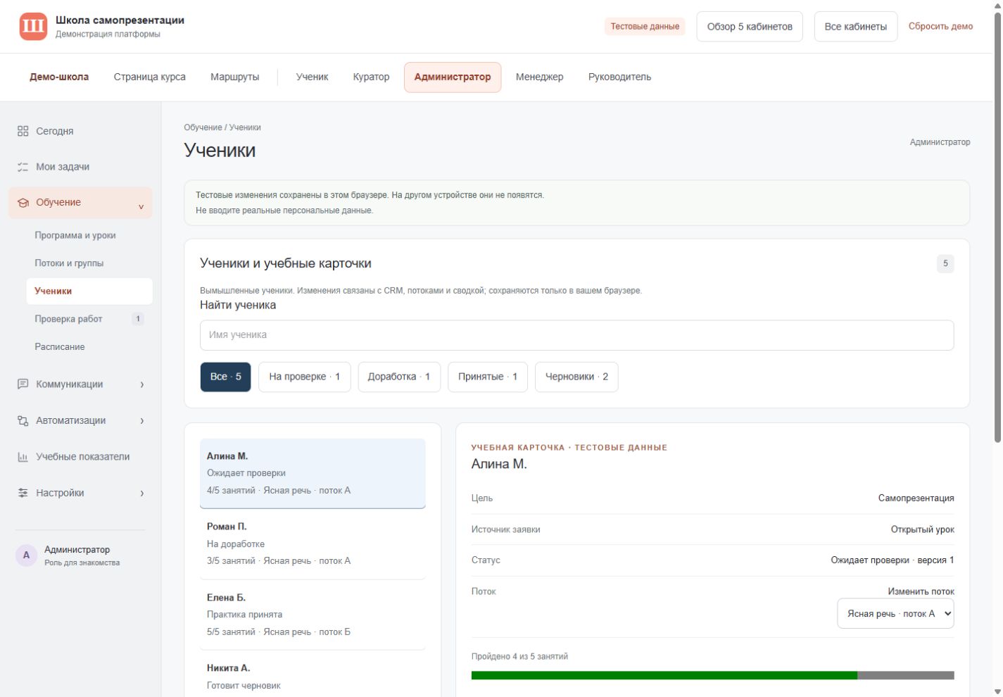1003x697 pixels.
Task: Switch to the Менеджер role tab
Action: pos(539,77)
